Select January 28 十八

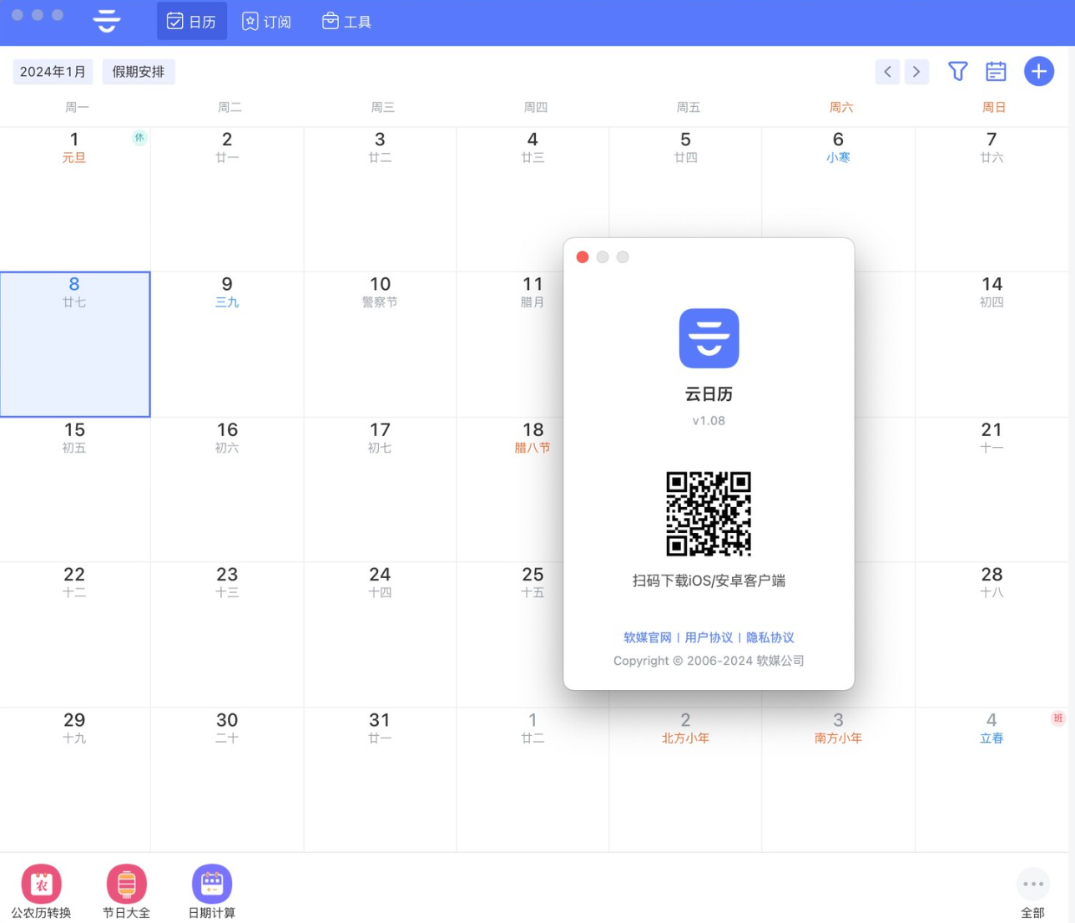point(992,634)
